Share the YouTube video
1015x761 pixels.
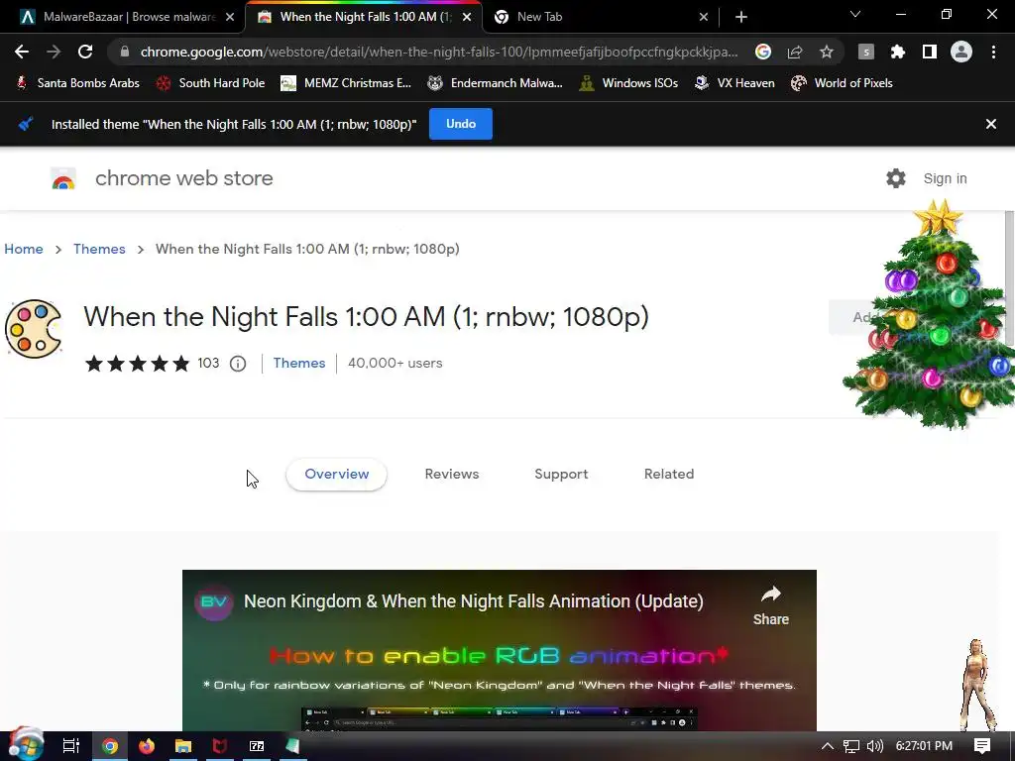coord(770,605)
